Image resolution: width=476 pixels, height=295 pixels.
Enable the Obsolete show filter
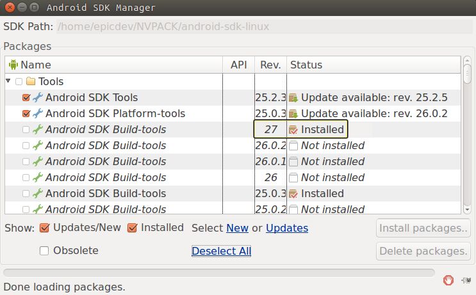(x=44, y=251)
